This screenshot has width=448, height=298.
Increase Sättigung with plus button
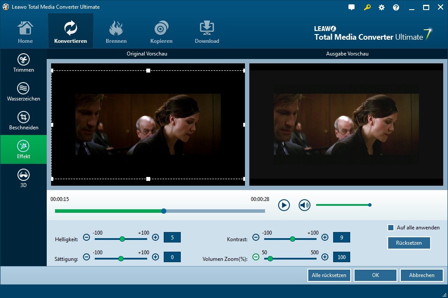pos(155,257)
